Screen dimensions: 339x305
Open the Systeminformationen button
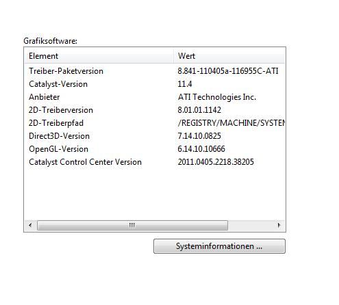pyautogui.click(x=219, y=246)
